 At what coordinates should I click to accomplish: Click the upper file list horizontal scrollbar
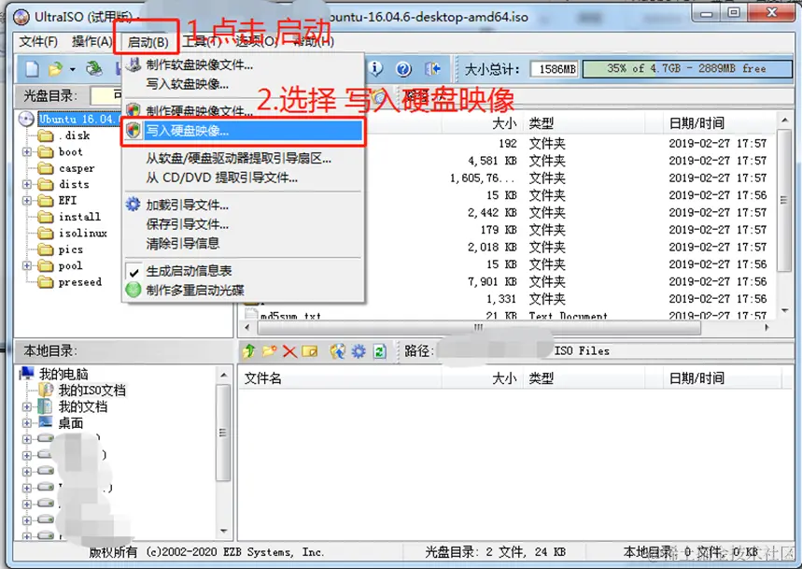(x=479, y=328)
